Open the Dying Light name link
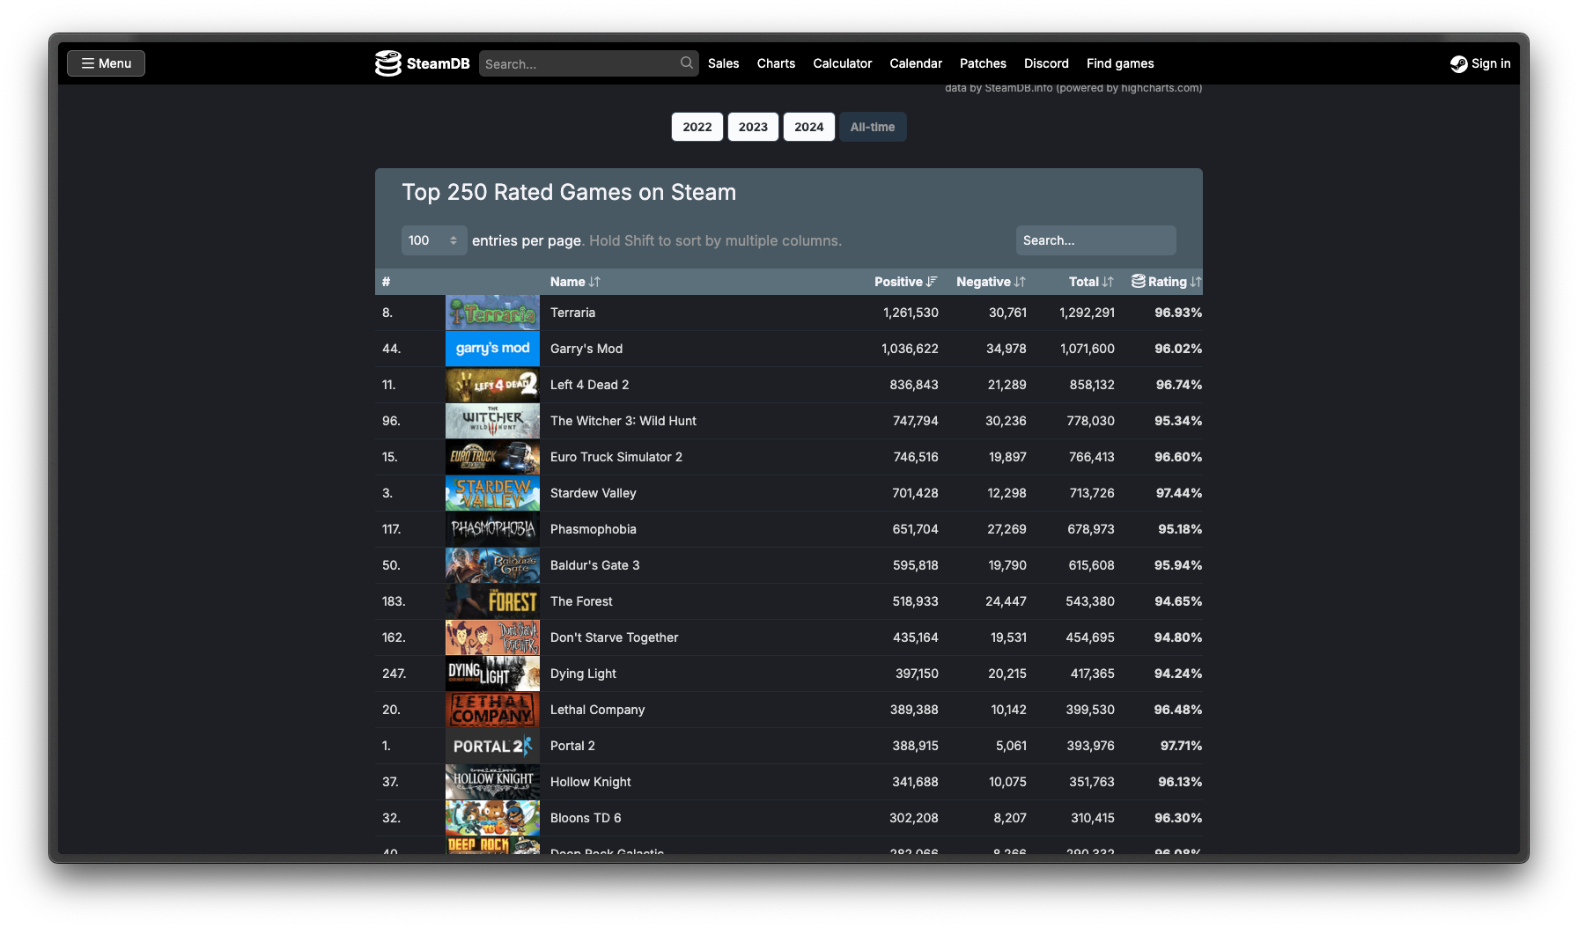The image size is (1578, 928). [x=583, y=674]
